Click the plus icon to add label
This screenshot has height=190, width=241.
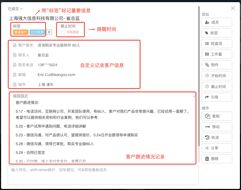[49, 32]
